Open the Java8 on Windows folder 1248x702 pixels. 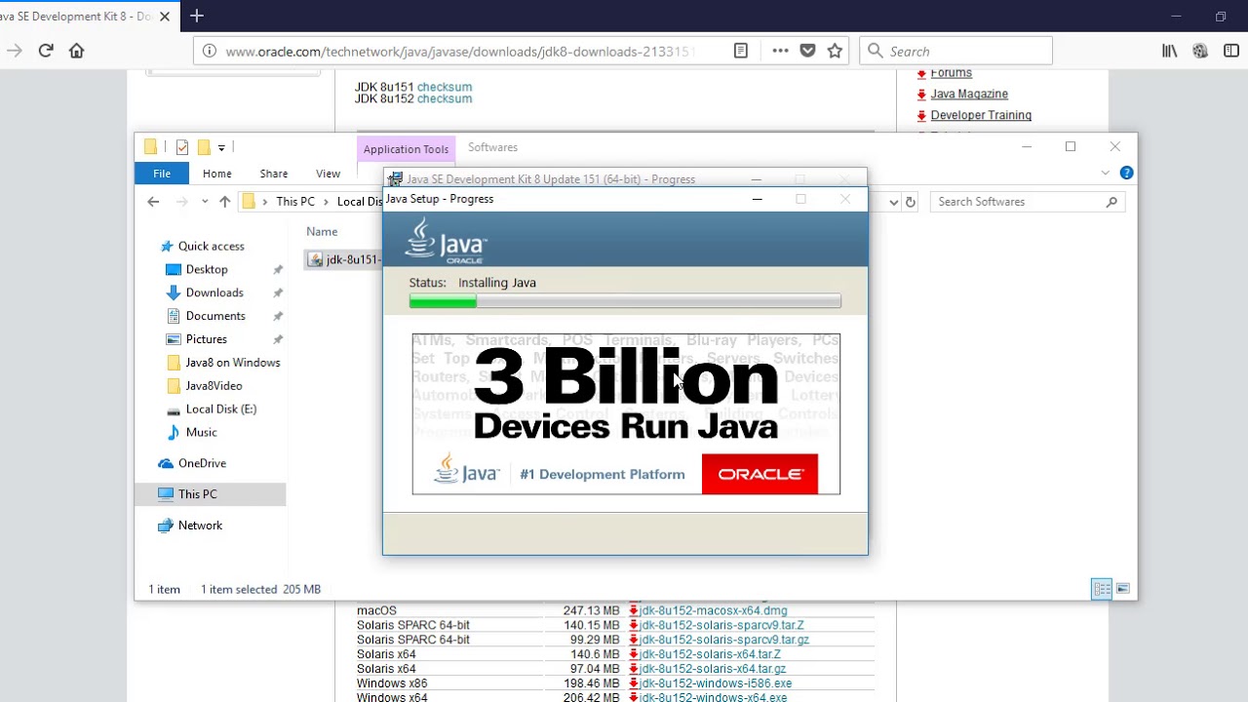[232, 363]
